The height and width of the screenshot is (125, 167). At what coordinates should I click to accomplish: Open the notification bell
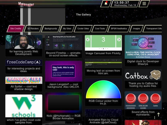106,3
